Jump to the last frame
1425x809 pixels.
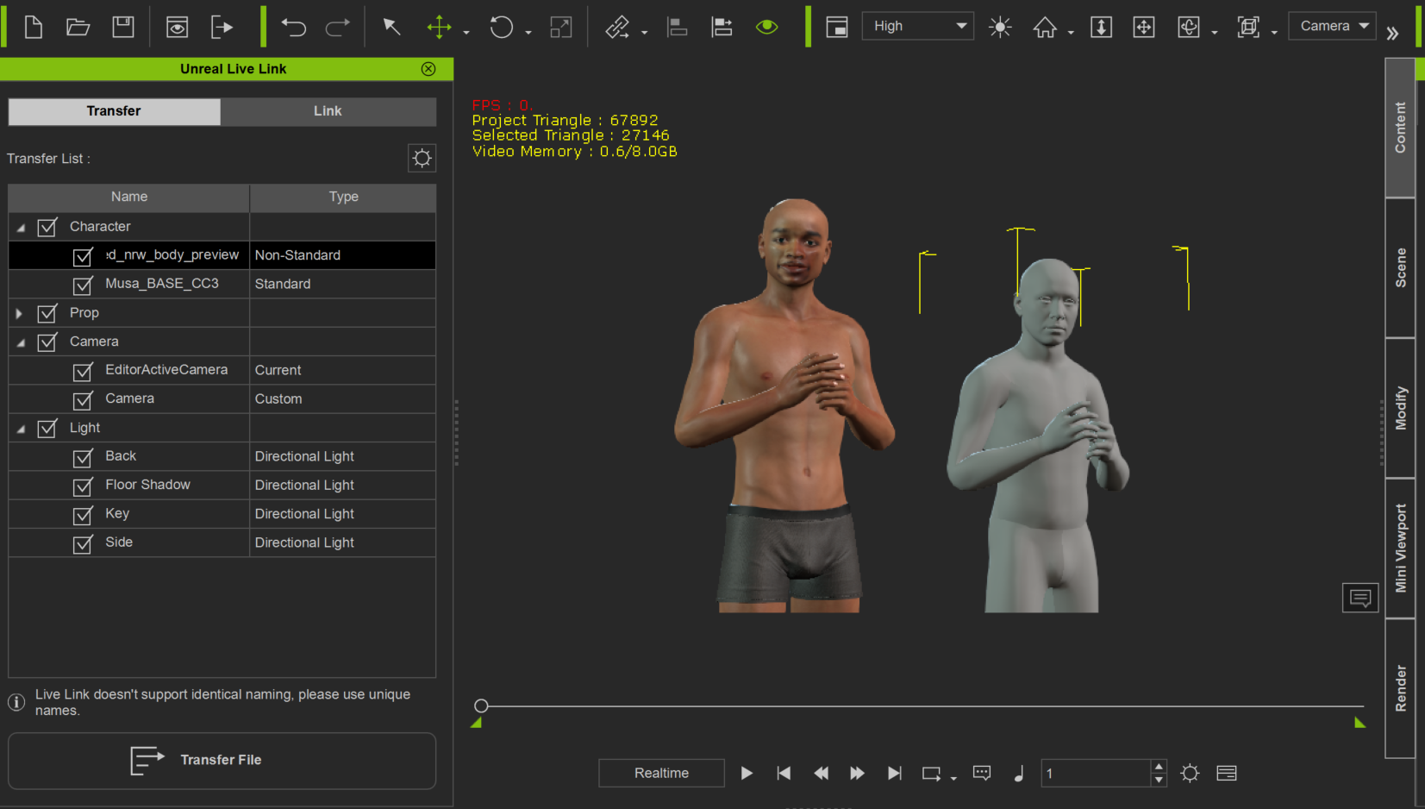pyautogui.click(x=894, y=774)
